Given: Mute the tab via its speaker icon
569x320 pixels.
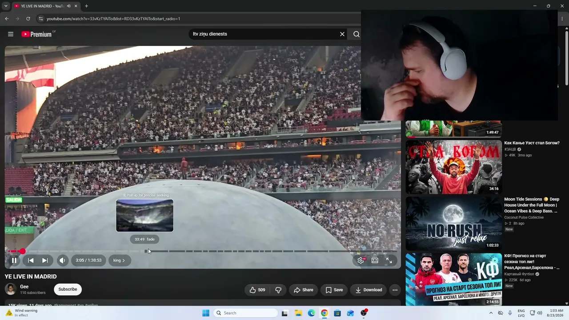Looking at the screenshot, I should click(68, 6).
